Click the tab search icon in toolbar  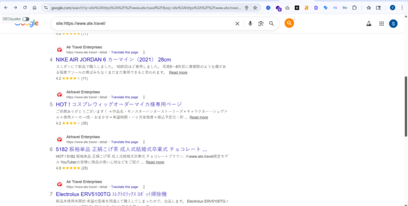[x=378, y=8]
